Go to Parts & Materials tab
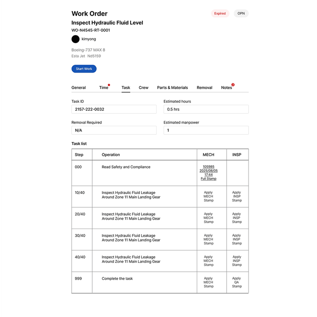 pos(172,87)
